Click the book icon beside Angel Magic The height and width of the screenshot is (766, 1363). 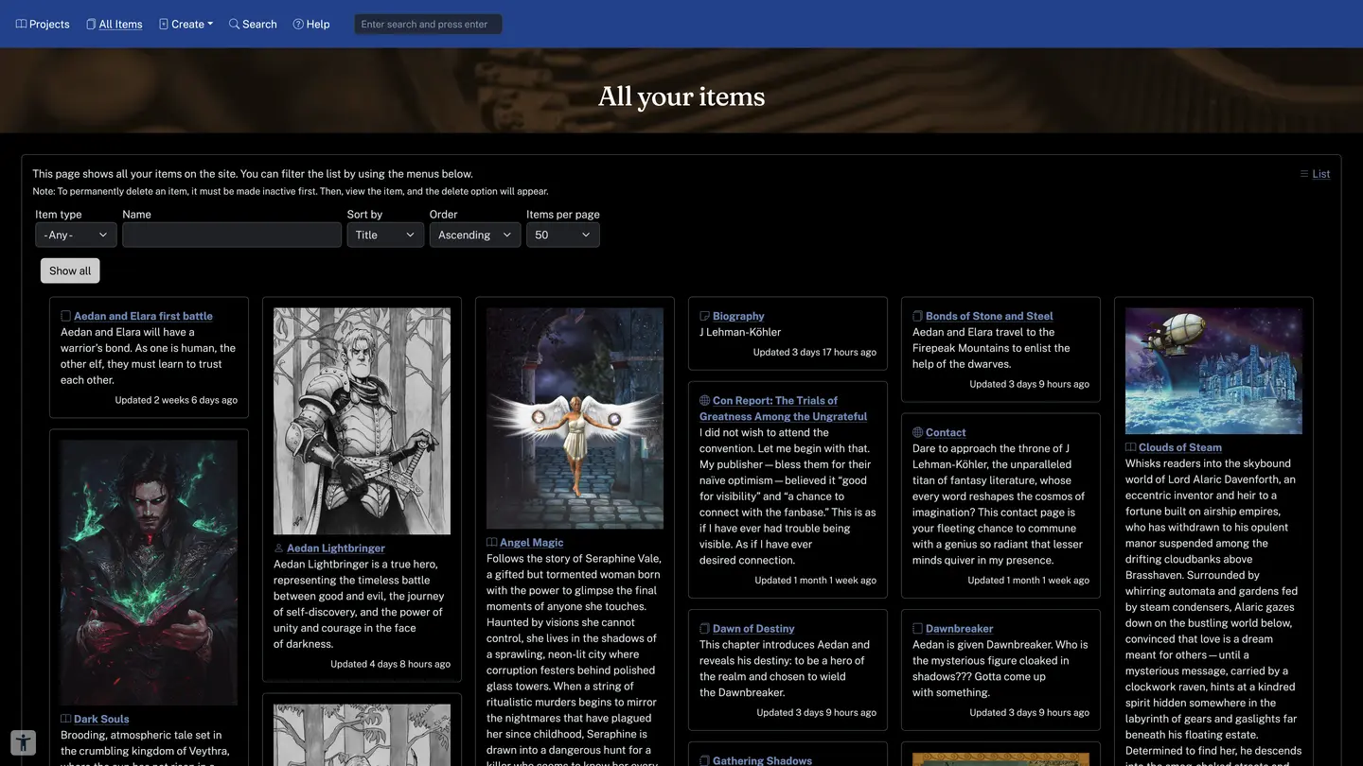(491, 543)
